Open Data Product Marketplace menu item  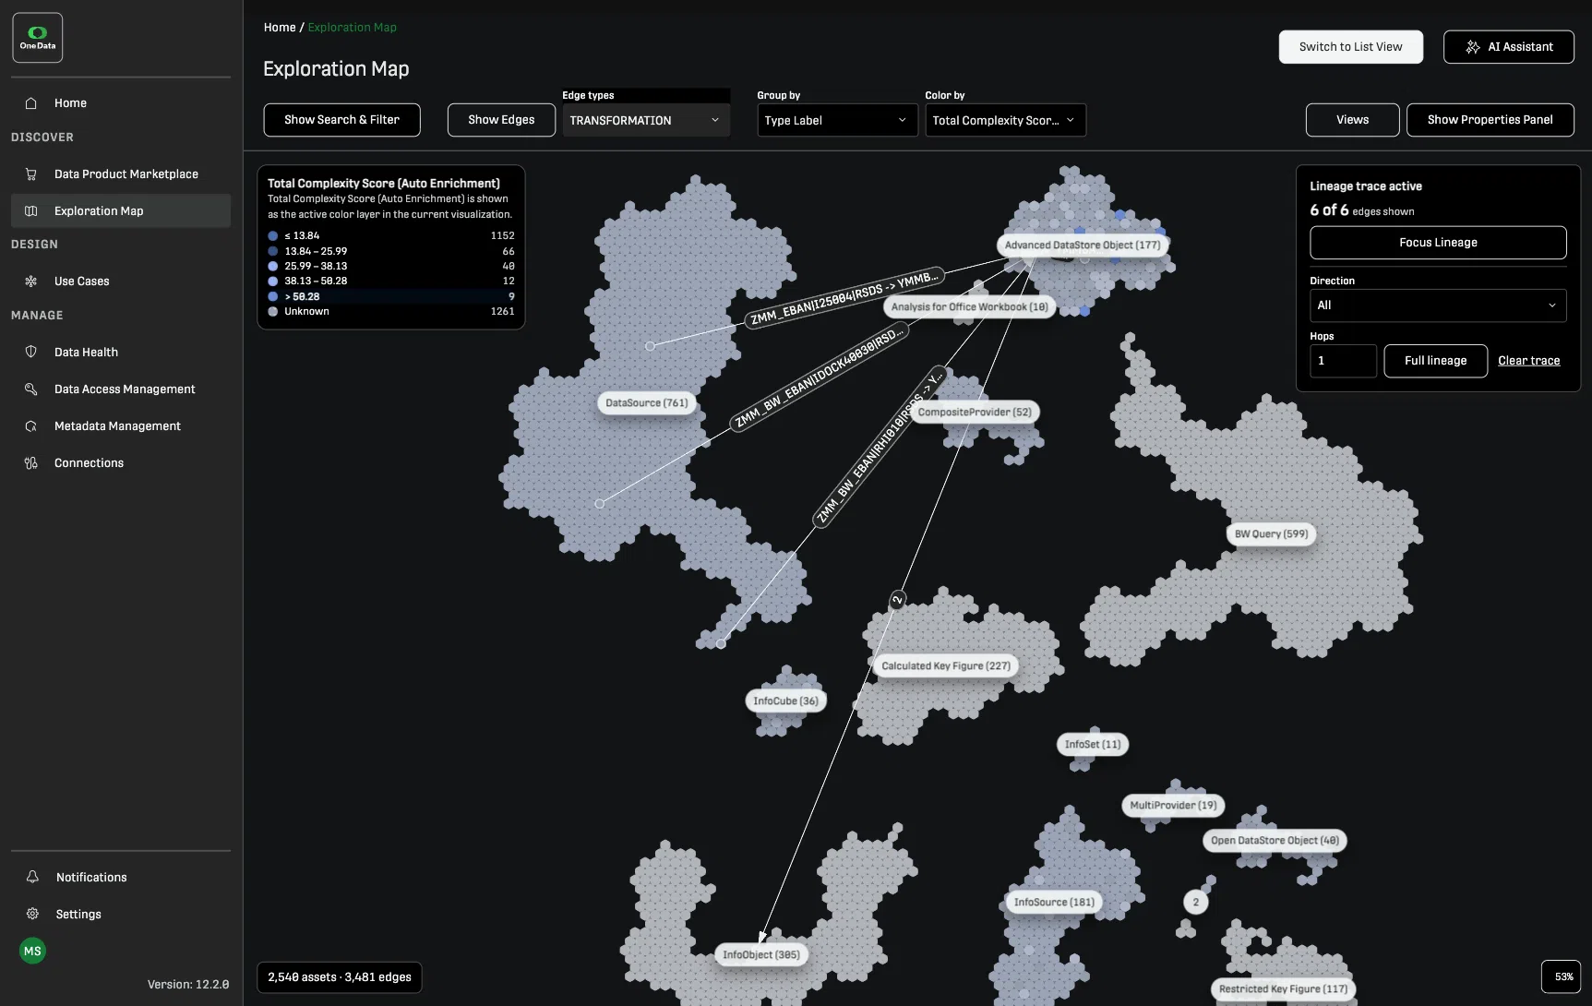tap(121, 174)
